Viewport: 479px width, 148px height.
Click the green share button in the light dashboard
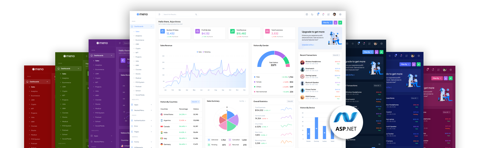click(x=340, y=23)
